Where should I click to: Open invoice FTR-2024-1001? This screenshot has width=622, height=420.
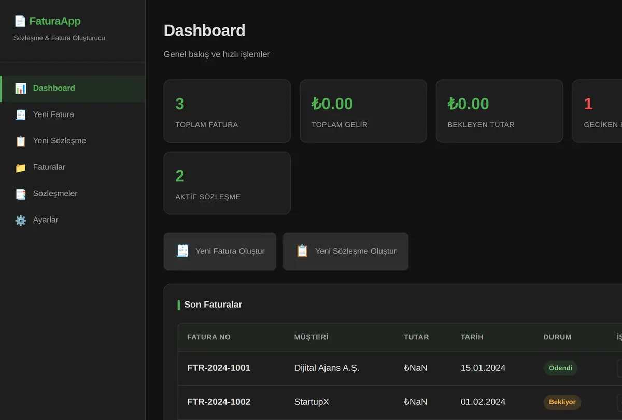tap(219, 368)
